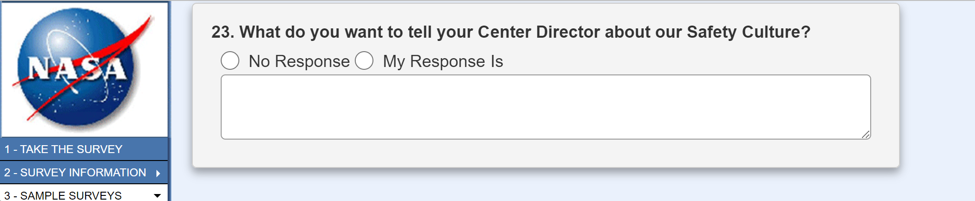Viewport: 975px width, 201px height.
Task: Click the blue divider beside the sidebar
Action: (169, 93)
